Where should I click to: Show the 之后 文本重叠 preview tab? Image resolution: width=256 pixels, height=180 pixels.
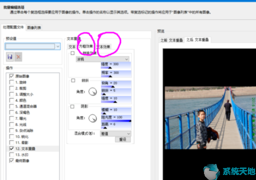tap(197, 39)
